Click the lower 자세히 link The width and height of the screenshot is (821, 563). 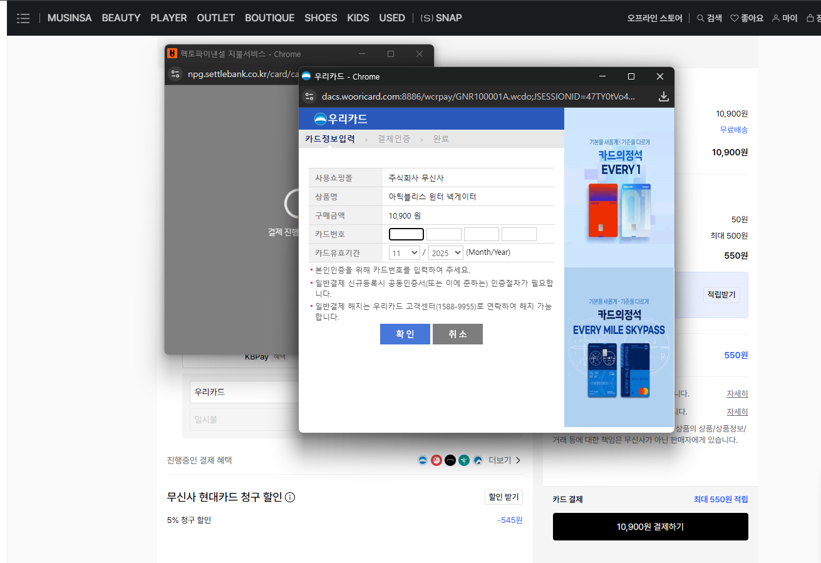(737, 412)
